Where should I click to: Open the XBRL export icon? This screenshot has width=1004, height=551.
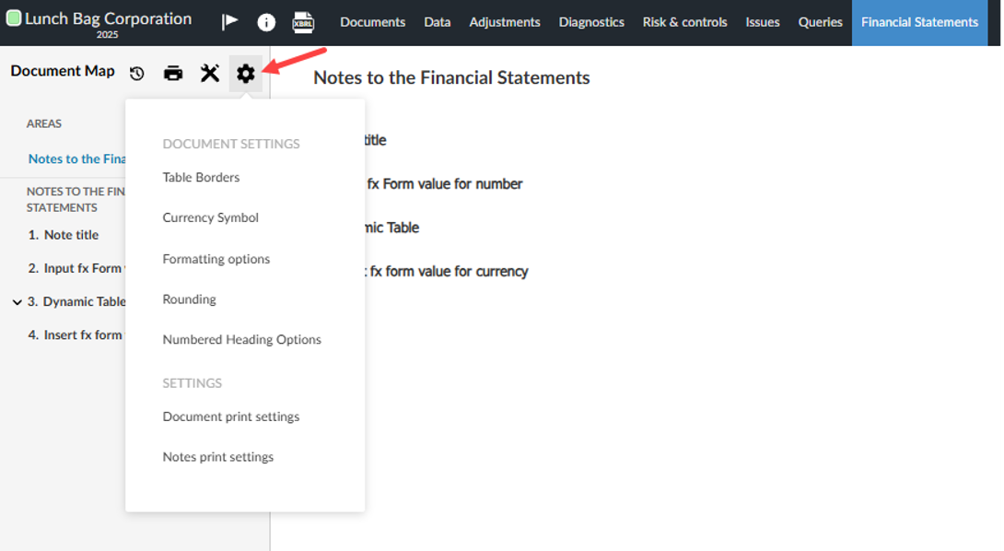click(304, 21)
